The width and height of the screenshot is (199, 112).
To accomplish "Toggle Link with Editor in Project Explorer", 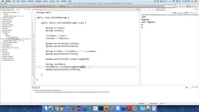I will pos(19,10).
